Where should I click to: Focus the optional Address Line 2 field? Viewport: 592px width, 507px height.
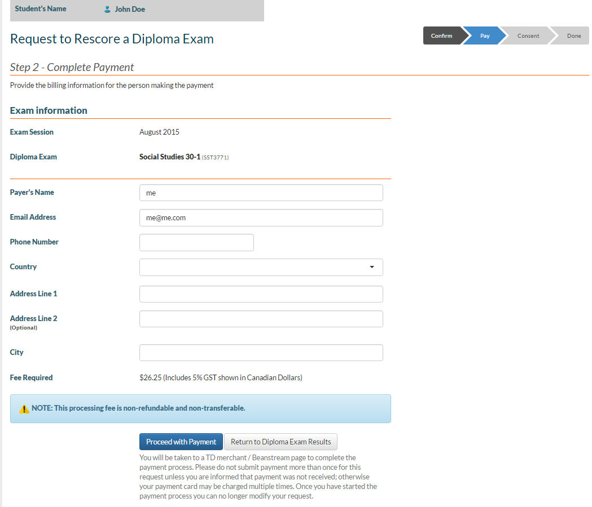click(x=261, y=319)
